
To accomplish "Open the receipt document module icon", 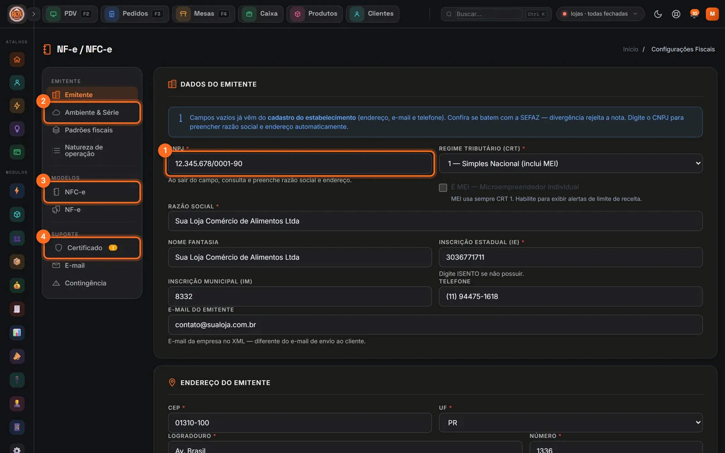I will (x=17, y=309).
